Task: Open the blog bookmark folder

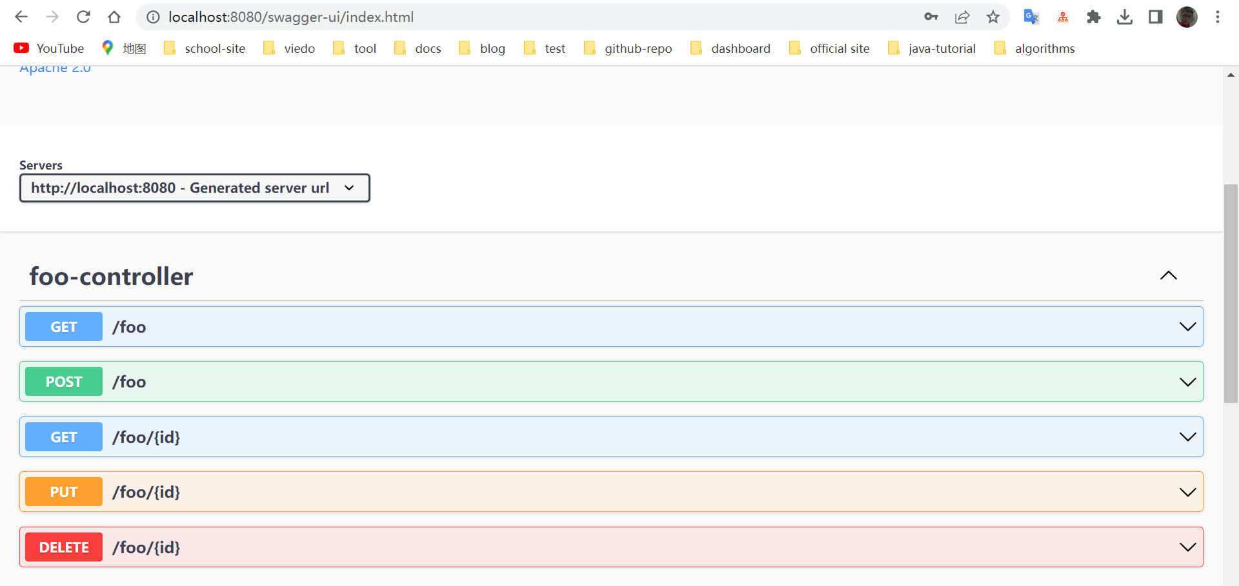Action: click(x=482, y=48)
